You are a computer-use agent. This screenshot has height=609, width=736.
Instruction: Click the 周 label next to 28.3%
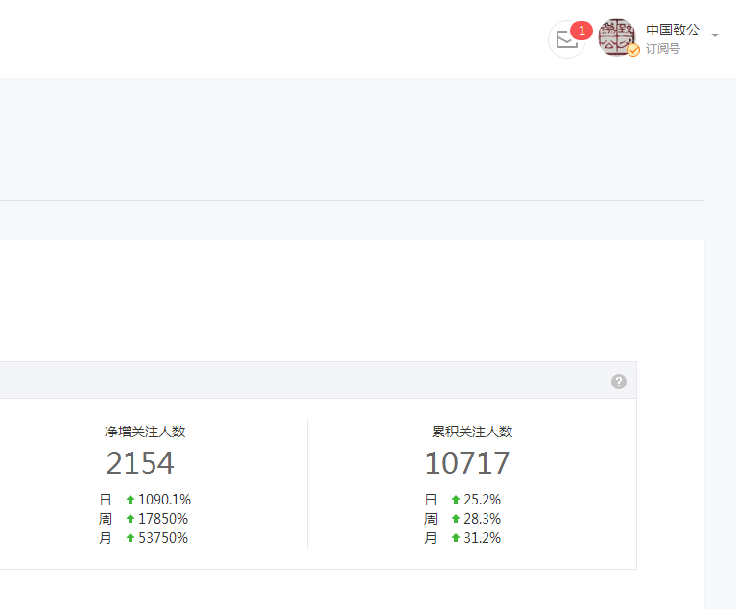(x=431, y=519)
